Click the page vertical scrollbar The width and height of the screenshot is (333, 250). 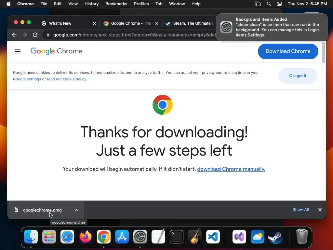coord(324,52)
